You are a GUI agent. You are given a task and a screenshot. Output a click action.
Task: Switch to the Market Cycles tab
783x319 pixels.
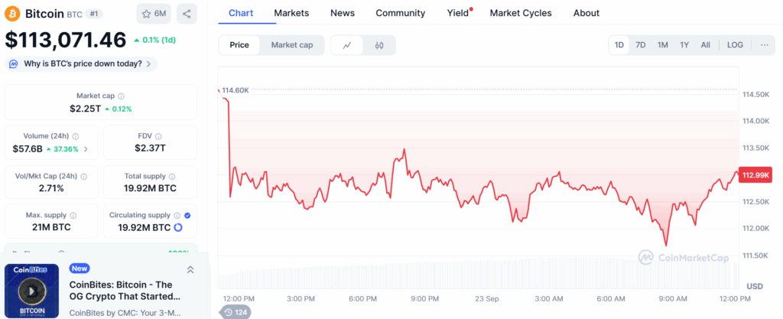click(521, 13)
